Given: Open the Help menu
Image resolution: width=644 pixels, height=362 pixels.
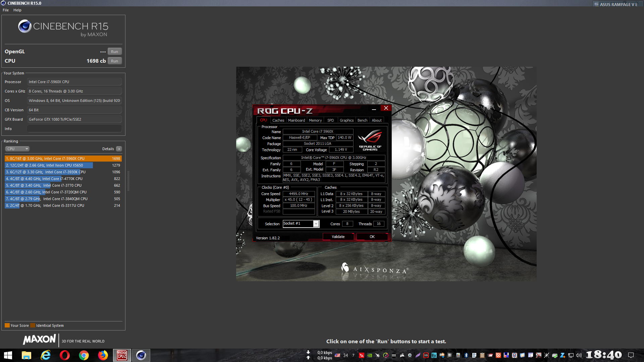Looking at the screenshot, I should (x=17, y=10).
